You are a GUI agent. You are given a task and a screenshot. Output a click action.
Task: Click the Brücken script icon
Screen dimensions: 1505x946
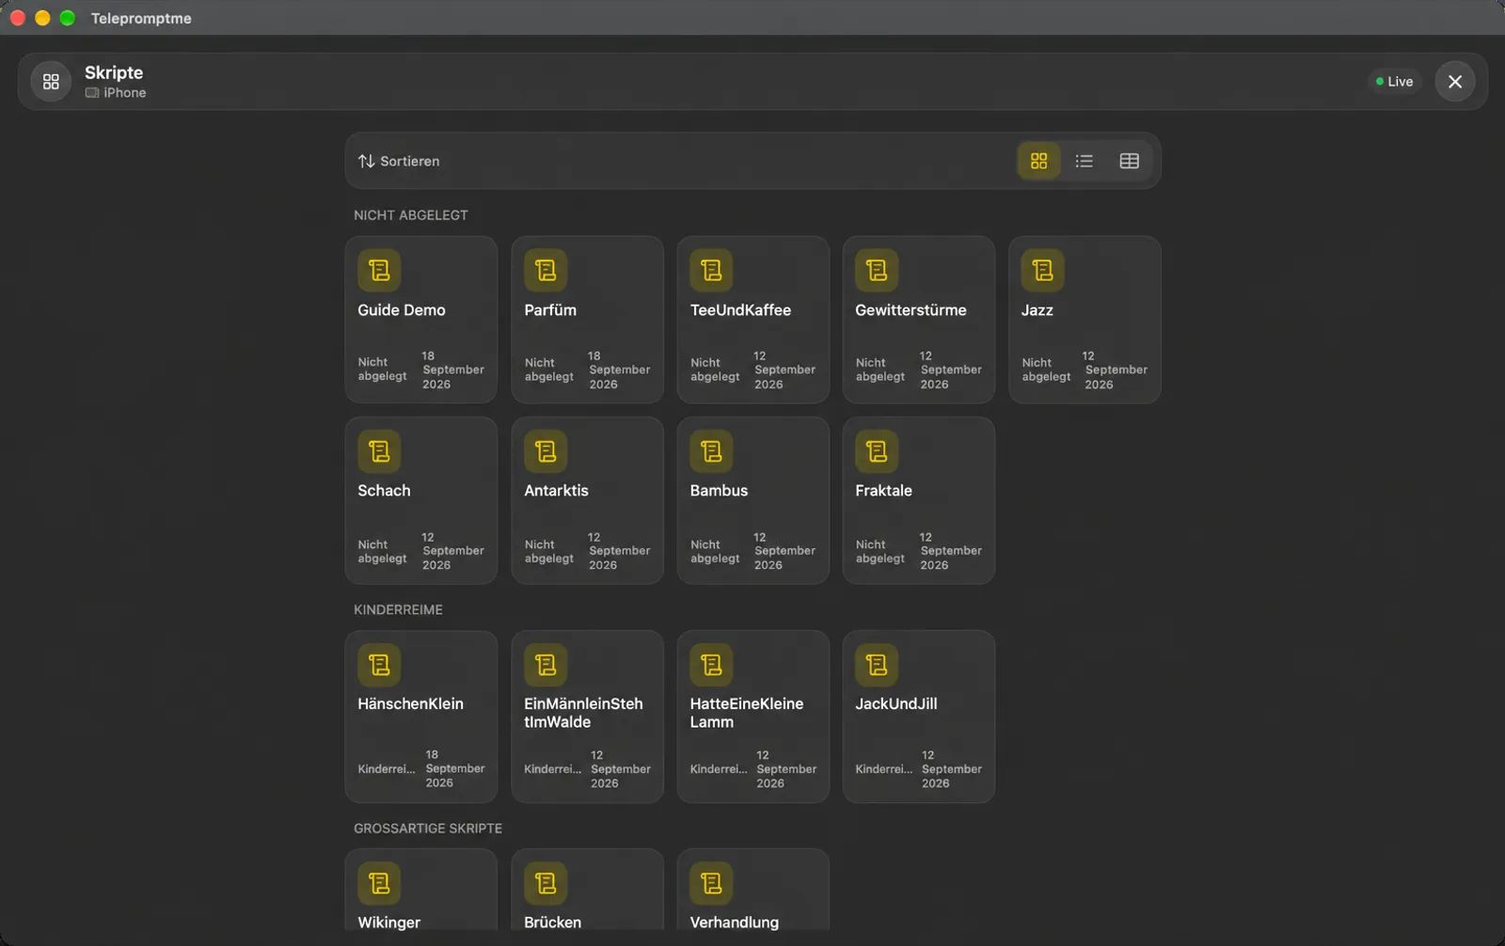pos(546,883)
